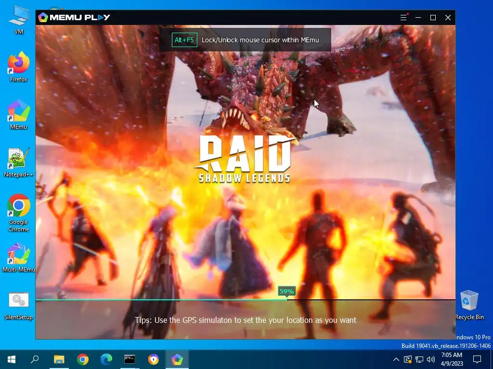
Task: Open Microsoft Edge from the taskbar
Action: (106, 359)
